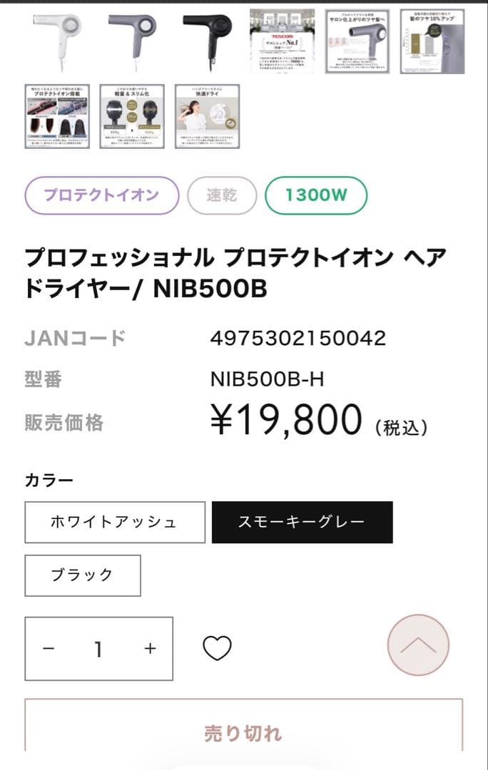Image resolution: width=488 pixels, height=770 pixels.
Task: Click the minus icon to decrease quantity
Action: click(x=46, y=649)
